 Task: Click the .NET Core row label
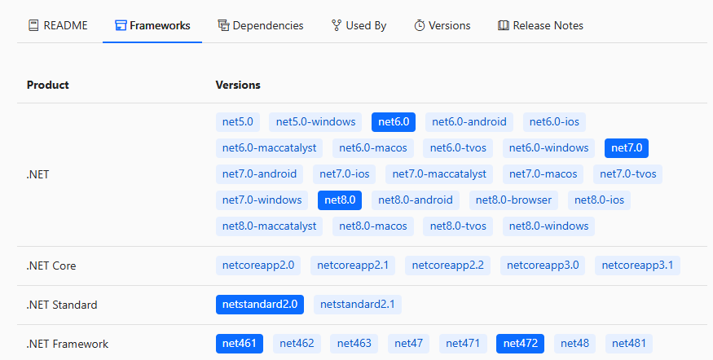pyautogui.click(x=51, y=266)
